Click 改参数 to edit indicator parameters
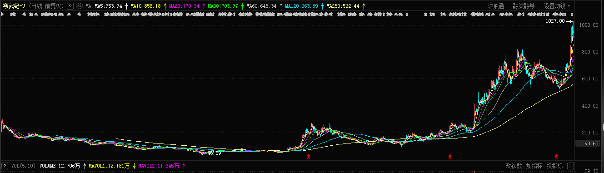The height and width of the screenshot is (173, 604). [514, 166]
